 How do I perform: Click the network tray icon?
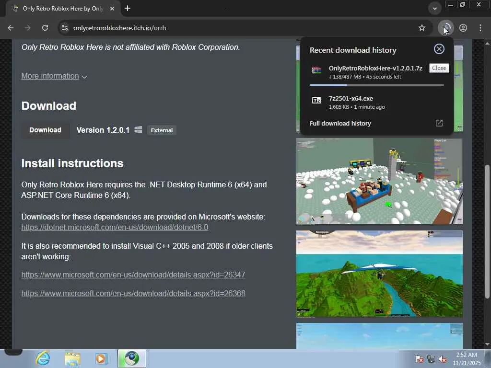pos(431,359)
